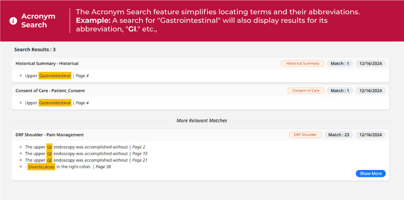Viewport: 404px width, 200px height.
Task: Click Match : 1 badge in Consent of Care row
Action: point(340,90)
